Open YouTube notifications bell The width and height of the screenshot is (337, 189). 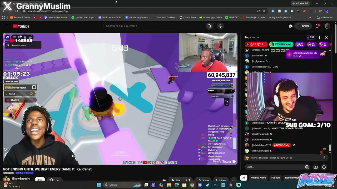(317, 26)
